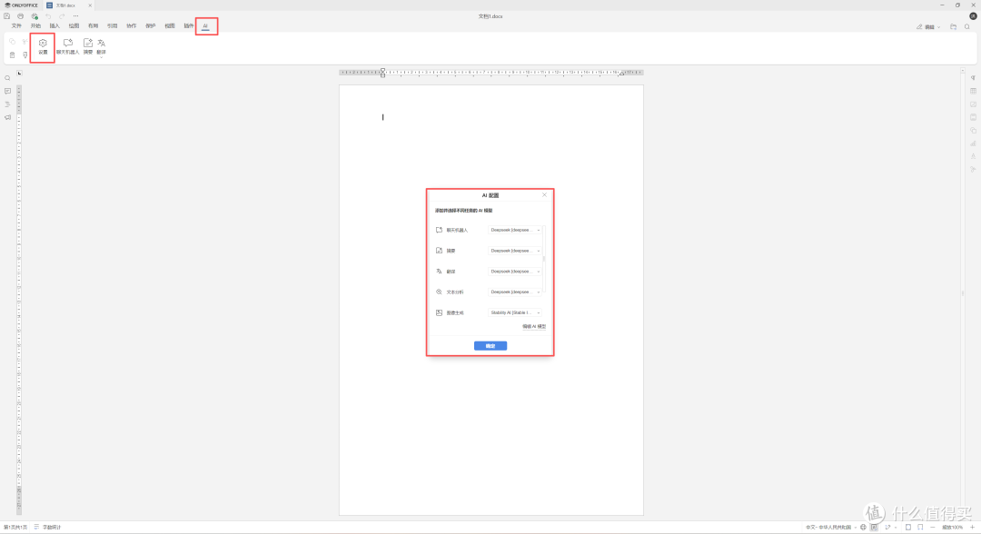The height and width of the screenshot is (534, 981).
Task: Click the spell checking icon in status bar
Action: coord(874,527)
